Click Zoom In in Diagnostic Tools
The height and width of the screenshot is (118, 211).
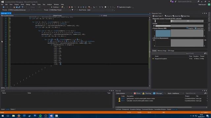tap(168, 16)
